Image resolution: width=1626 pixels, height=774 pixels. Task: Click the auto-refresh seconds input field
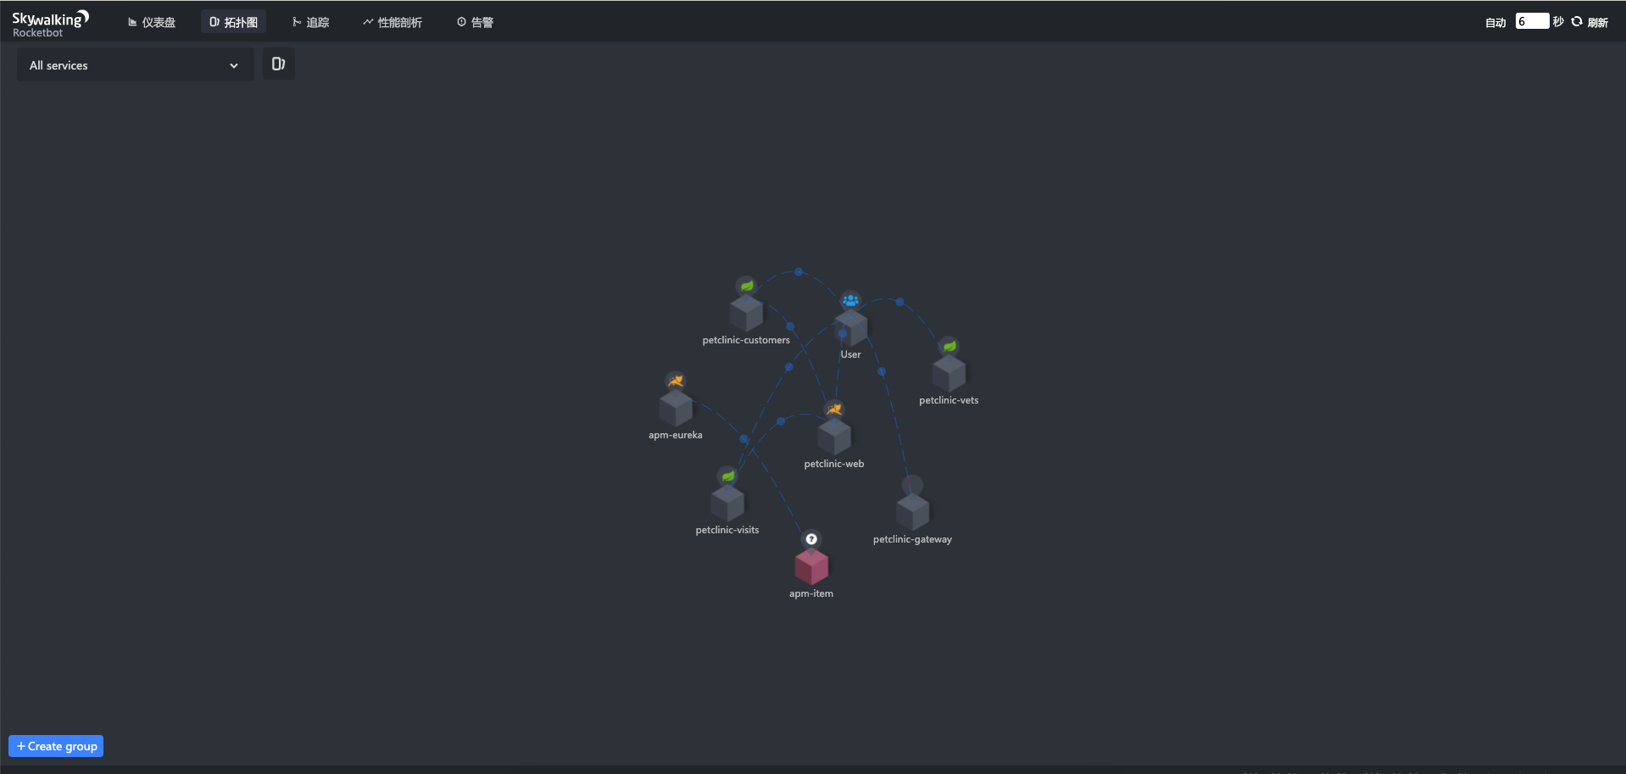pyautogui.click(x=1531, y=21)
